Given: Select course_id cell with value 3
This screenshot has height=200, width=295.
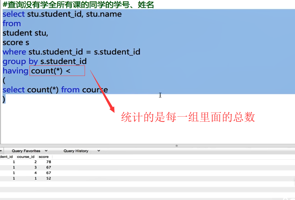Looking at the screenshot, I should point(35,167).
